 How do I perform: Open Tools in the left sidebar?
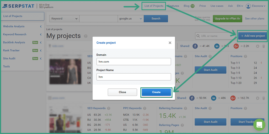[x=6, y=66]
